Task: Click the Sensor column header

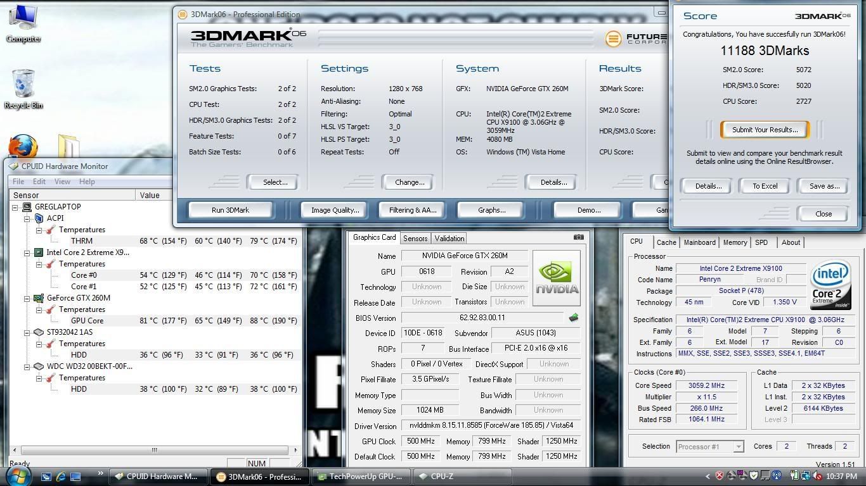Action: pos(72,195)
